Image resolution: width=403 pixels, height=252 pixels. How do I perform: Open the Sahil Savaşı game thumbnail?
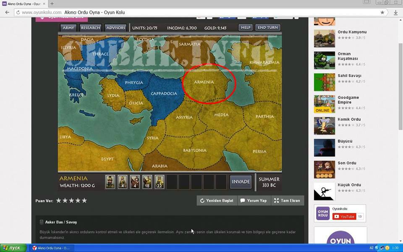(x=324, y=82)
